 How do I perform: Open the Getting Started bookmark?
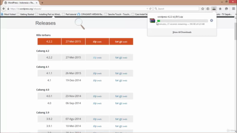tap(26, 14)
